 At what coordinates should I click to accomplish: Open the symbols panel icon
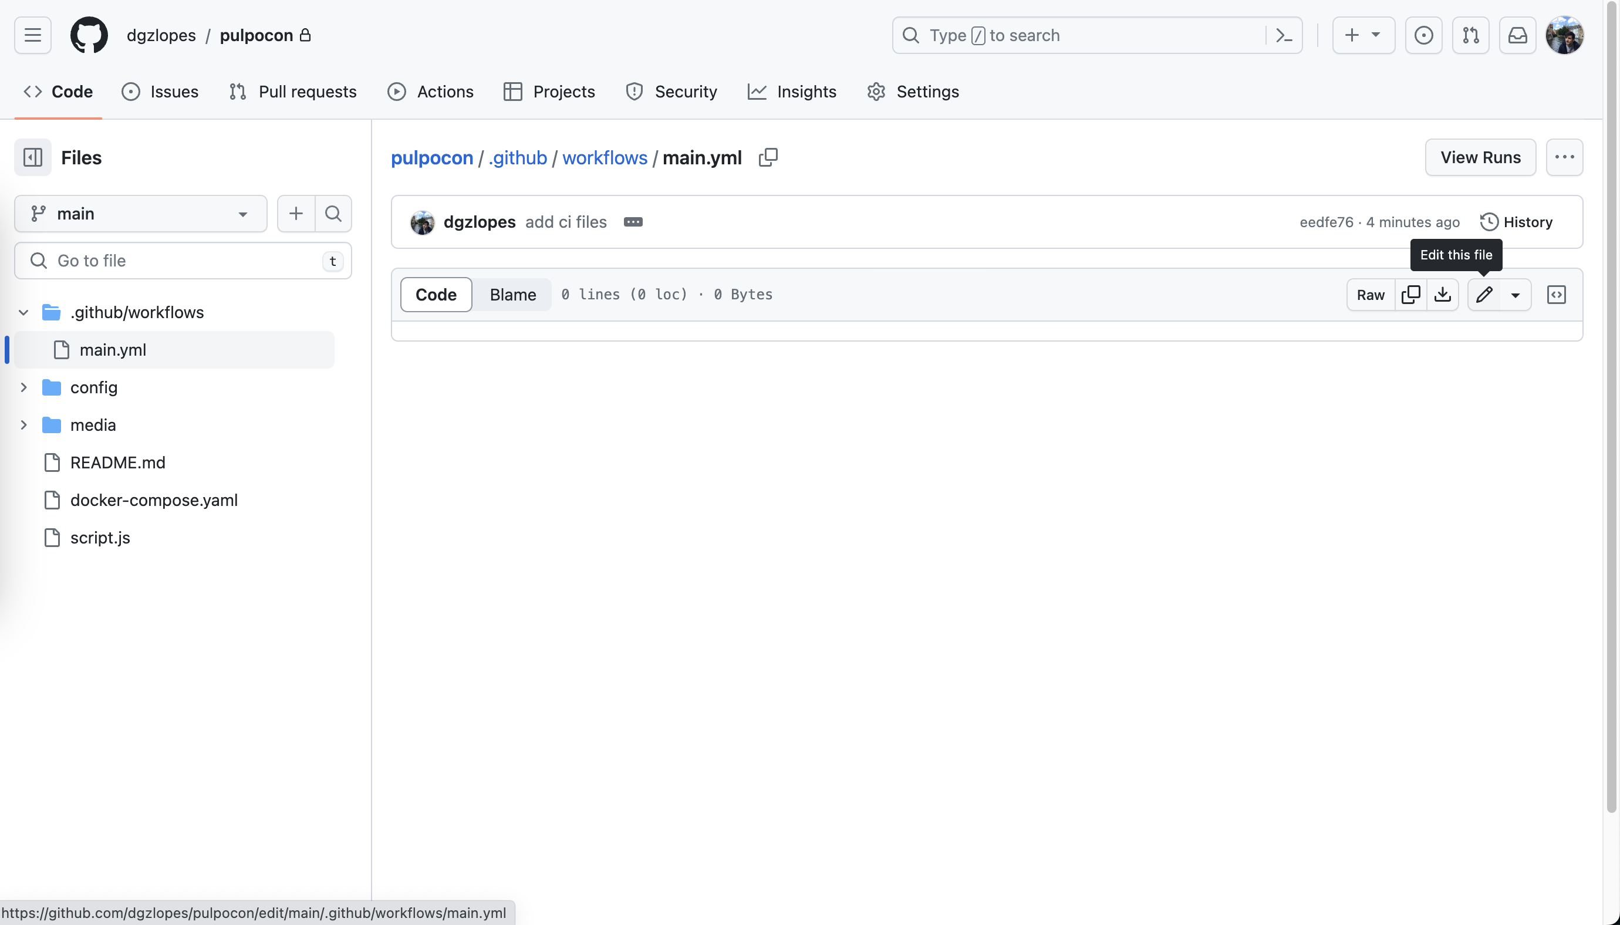pyautogui.click(x=1556, y=295)
